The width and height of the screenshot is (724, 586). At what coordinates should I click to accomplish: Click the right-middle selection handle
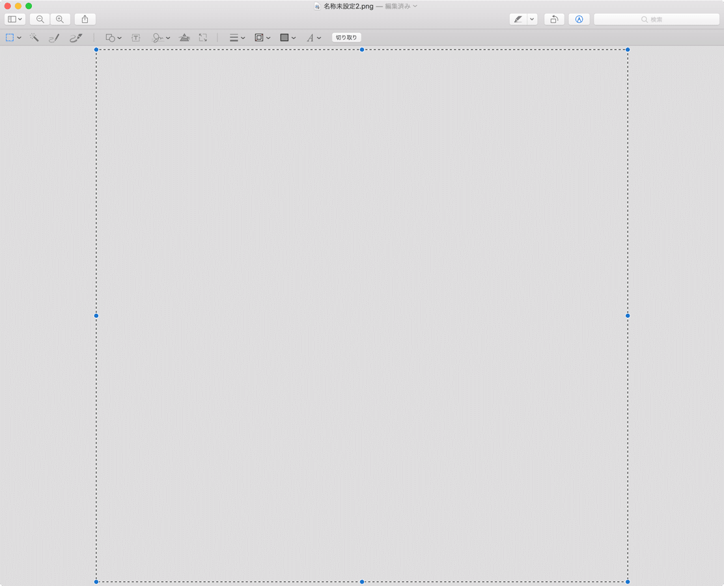click(x=628, y=316)
